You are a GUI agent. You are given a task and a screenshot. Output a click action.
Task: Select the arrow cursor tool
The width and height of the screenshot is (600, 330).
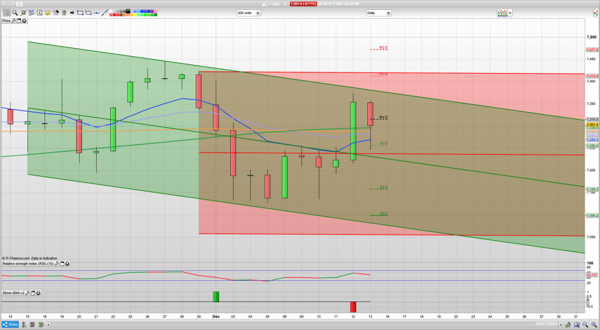click(7, 13)
